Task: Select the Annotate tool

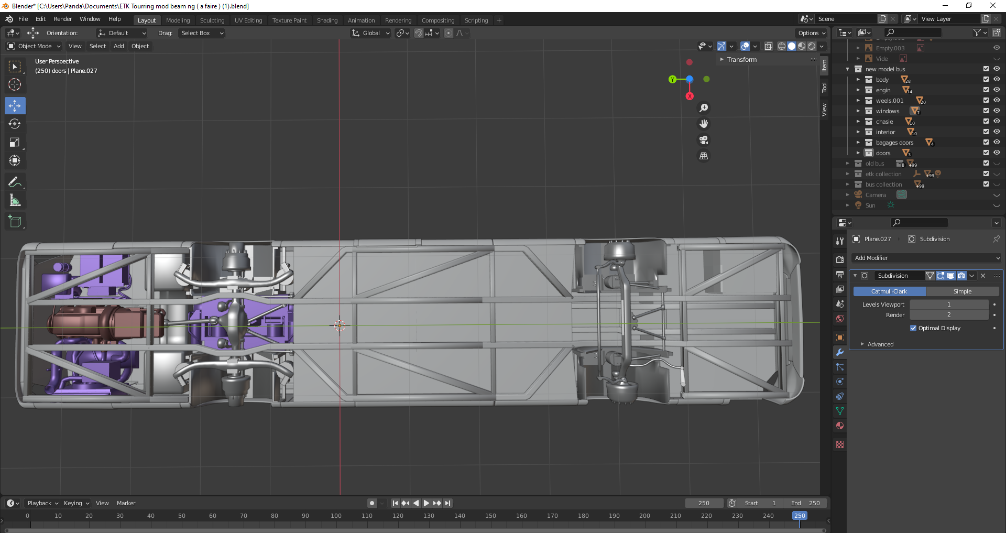Action: pos(15,182)
